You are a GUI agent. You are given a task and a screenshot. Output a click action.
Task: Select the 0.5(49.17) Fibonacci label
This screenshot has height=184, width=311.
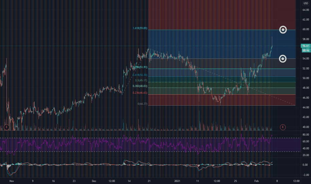pyautogui.click(x=141, y=80)
